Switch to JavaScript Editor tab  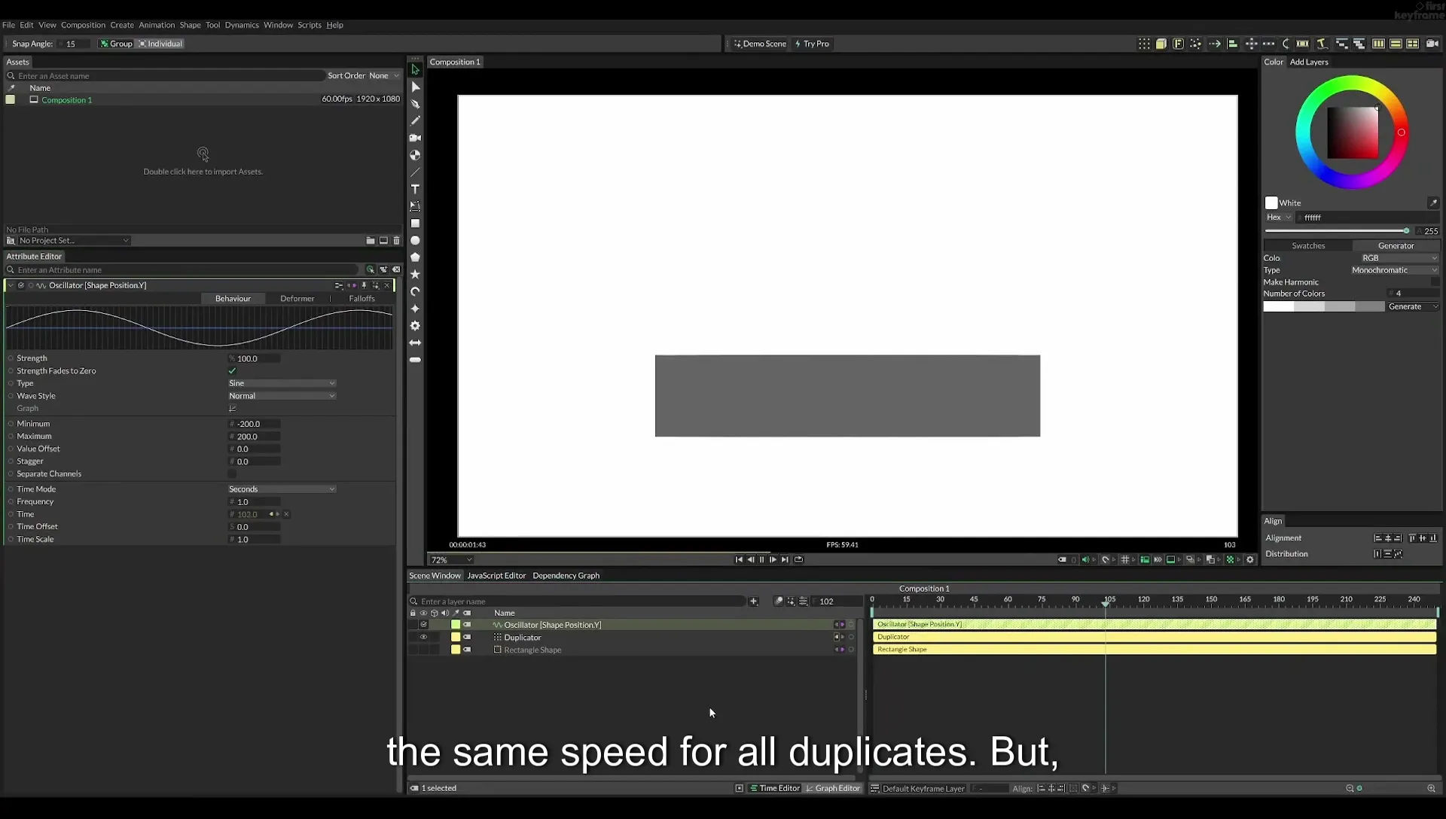[x=496, y=576]
